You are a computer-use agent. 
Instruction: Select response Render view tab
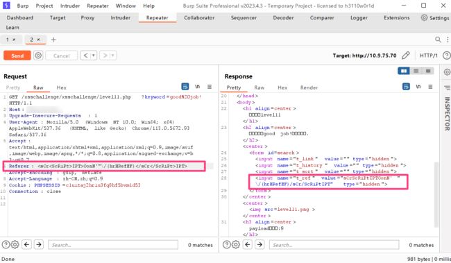point(309,87)
